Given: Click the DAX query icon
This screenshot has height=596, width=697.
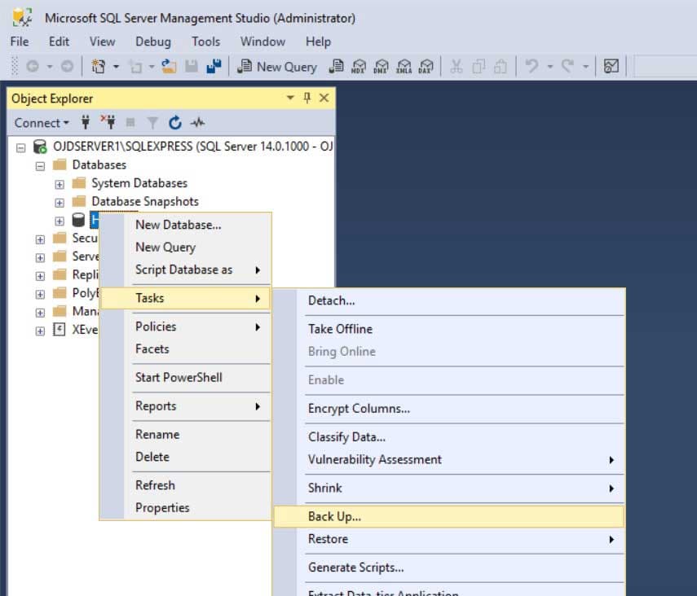Looking at the screenshot, I should [426, 67].
